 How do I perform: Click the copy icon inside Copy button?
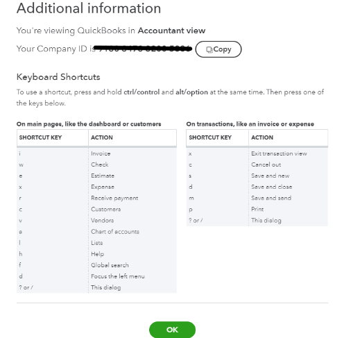pos(209,50)
